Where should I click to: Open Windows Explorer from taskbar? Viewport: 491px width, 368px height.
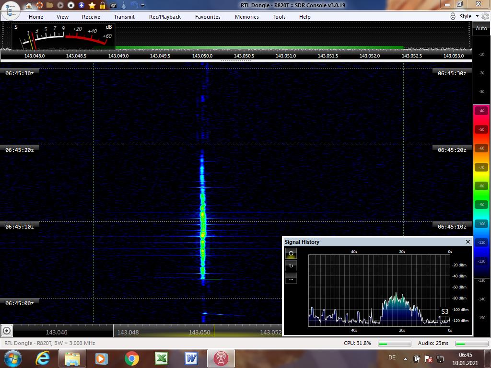pos(72,358)
